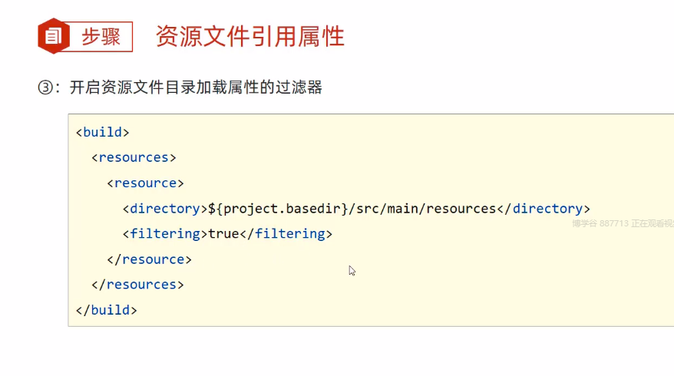Click the closing </filtering> tag

[286, 233]
